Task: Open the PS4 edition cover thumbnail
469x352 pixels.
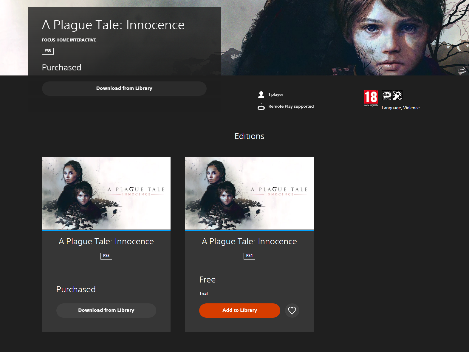Action: [249, 194]
